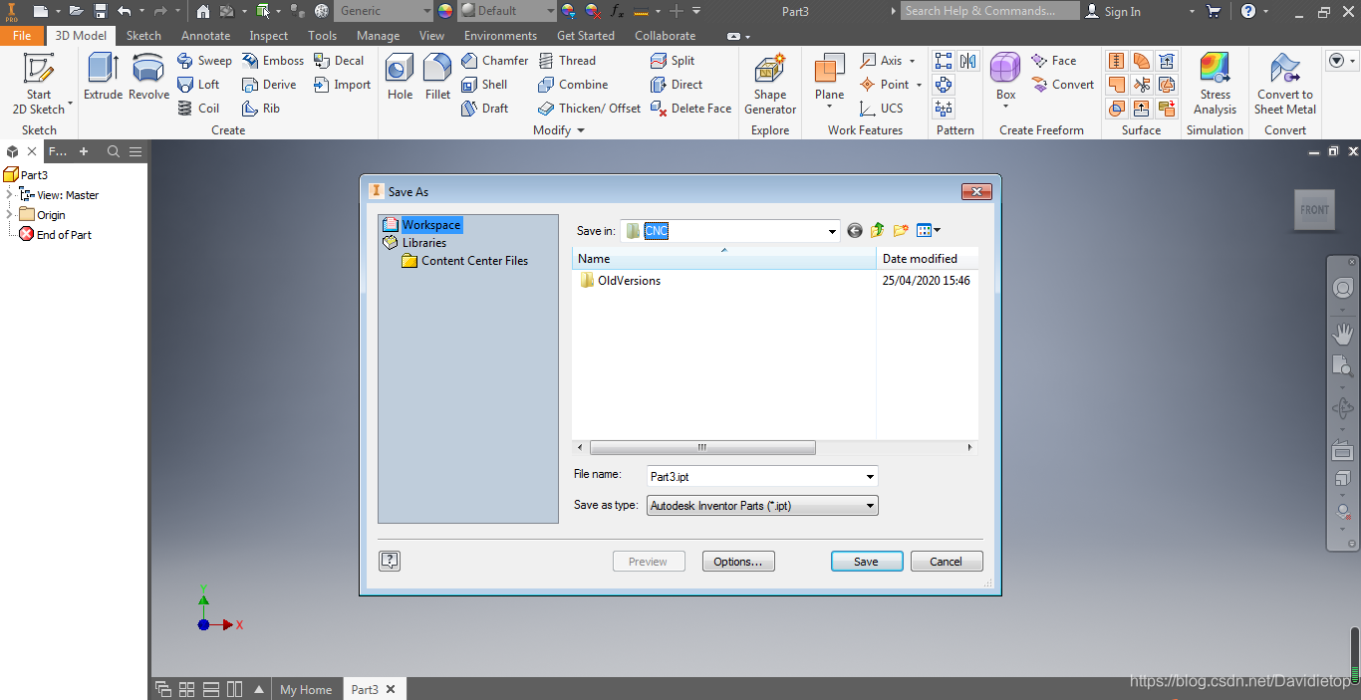Click the Plane work feature

point(829,80)
